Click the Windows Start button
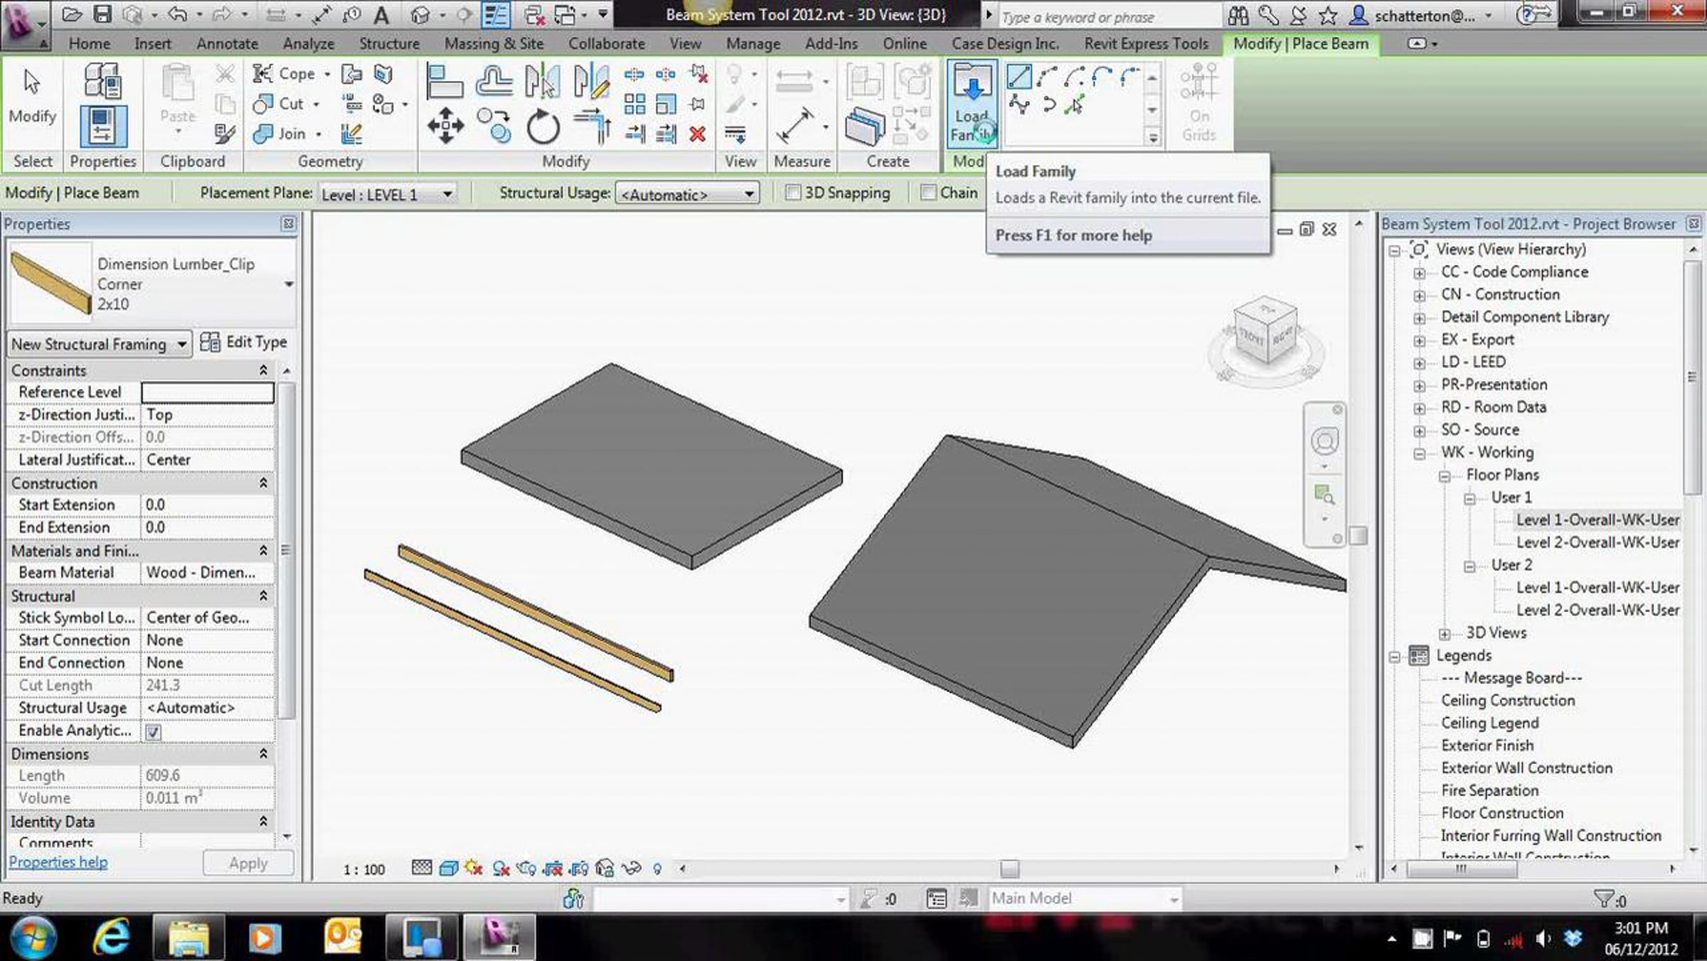This screenshot has width=1707, height=961. coord(33,938)
